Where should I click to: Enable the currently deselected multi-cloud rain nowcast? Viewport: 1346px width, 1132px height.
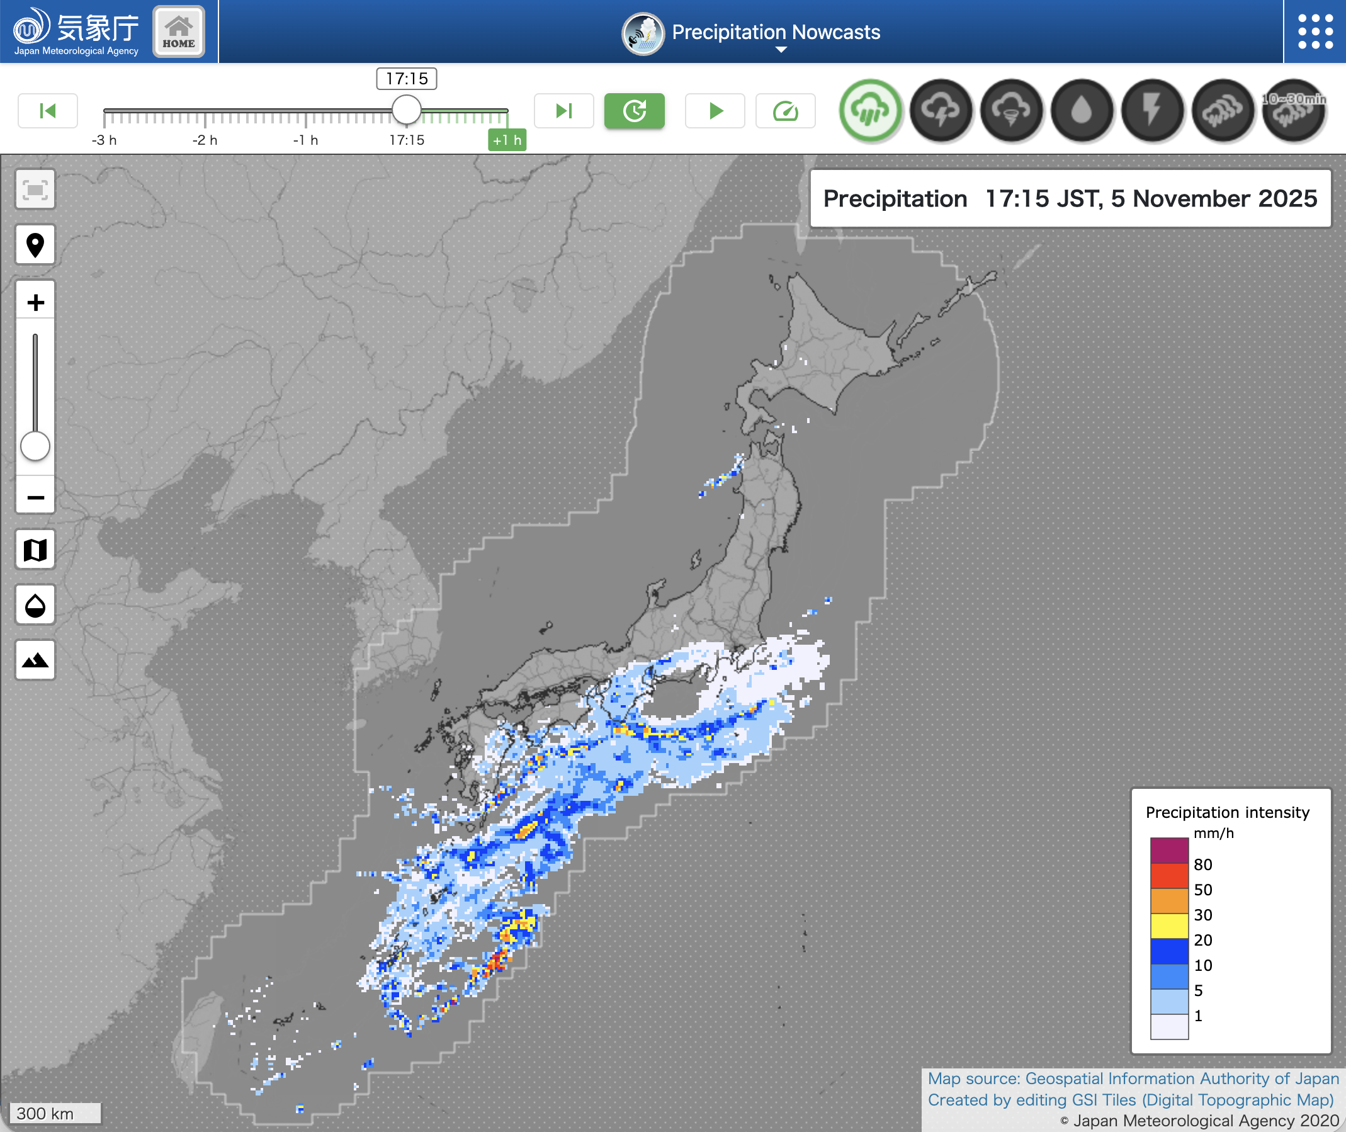point(1224,110)
